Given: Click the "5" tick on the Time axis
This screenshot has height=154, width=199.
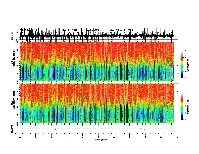Looking at the screenshot, I should 98,137.
